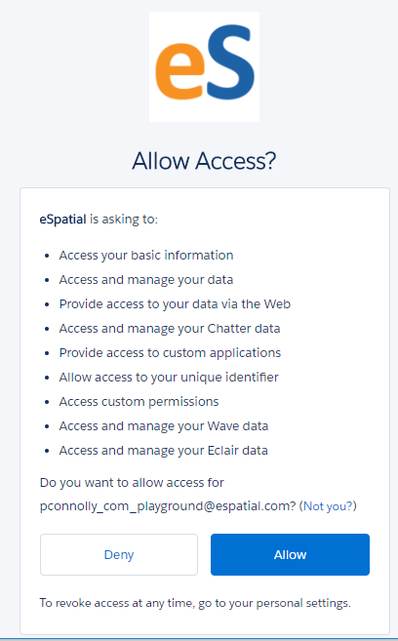Click 'Access your basic information' permission
398x641 pixels.
pyautogui.click(x=146, y=255)
